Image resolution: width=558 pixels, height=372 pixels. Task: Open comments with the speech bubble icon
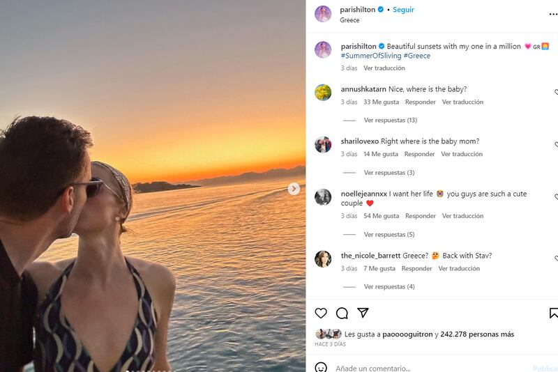click(x=342, y=313)
